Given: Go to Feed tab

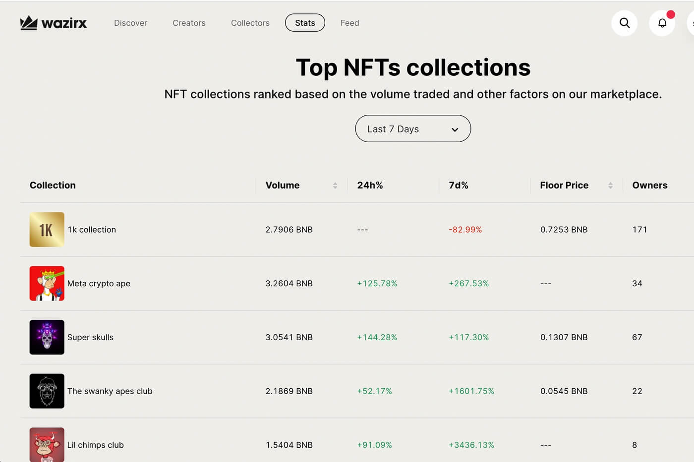Looking at the screenshot, I should 350,23.
